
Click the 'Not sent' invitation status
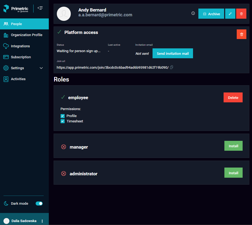click(142, 54)
